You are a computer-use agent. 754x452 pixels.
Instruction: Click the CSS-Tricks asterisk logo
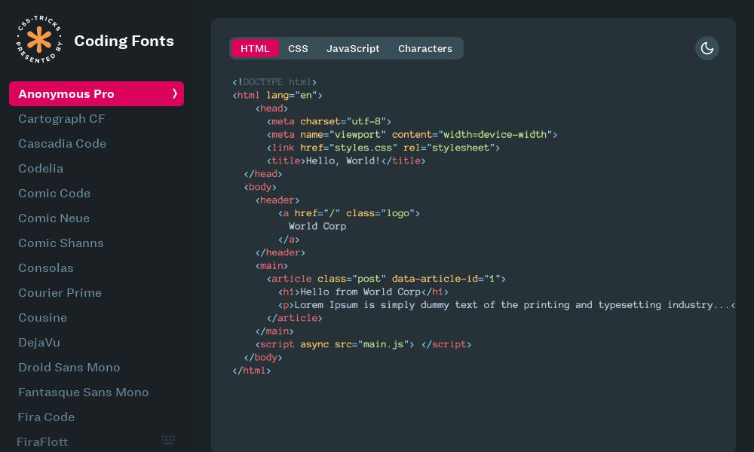pyautogui.click(x=38, y=39)
